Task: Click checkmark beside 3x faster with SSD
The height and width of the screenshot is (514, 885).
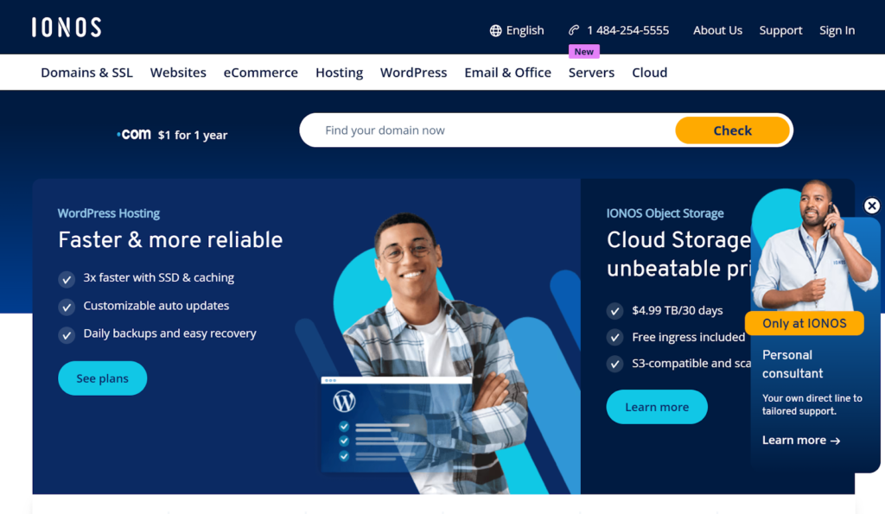Action: coord(66,279)
